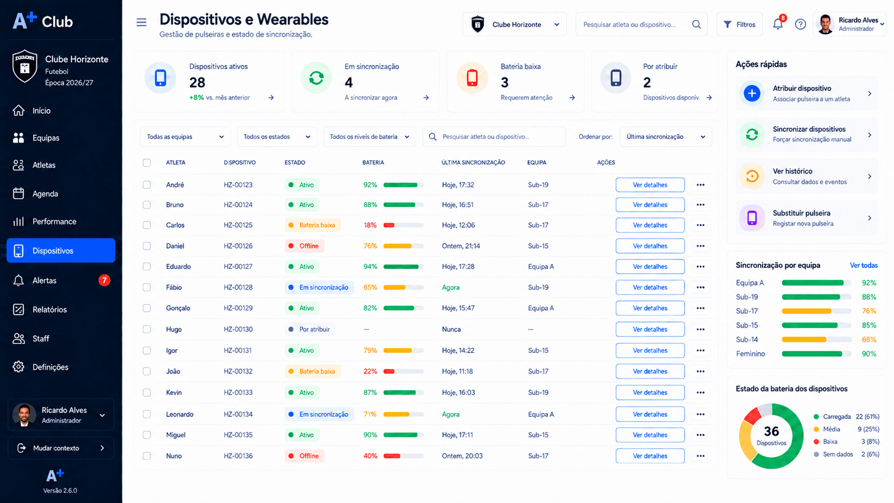Click the table search field
Image resolution: width=894 pixels, height=503 pixels.
coord(494,137)
